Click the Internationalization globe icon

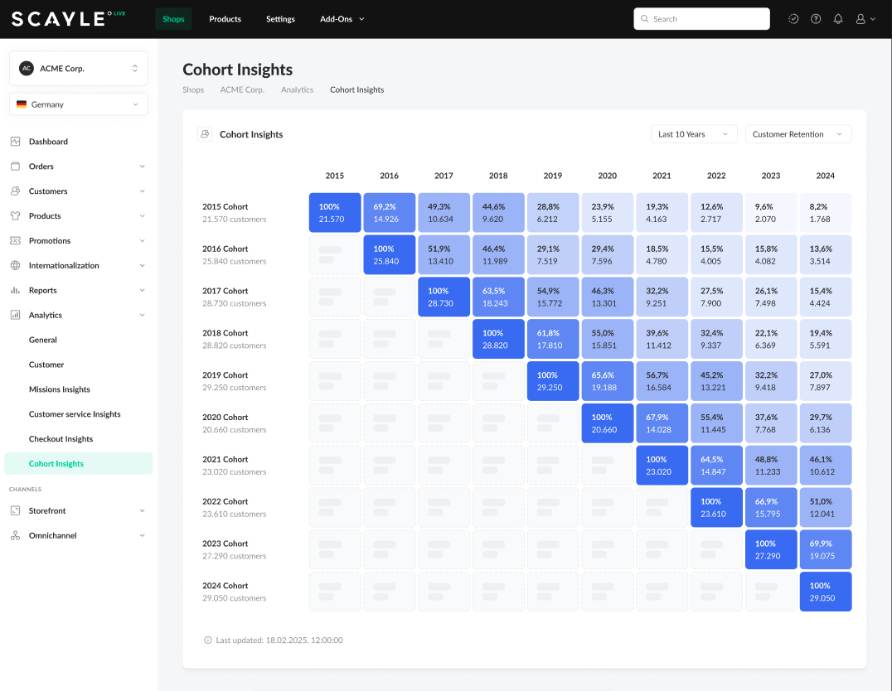[x=15, y=266]
